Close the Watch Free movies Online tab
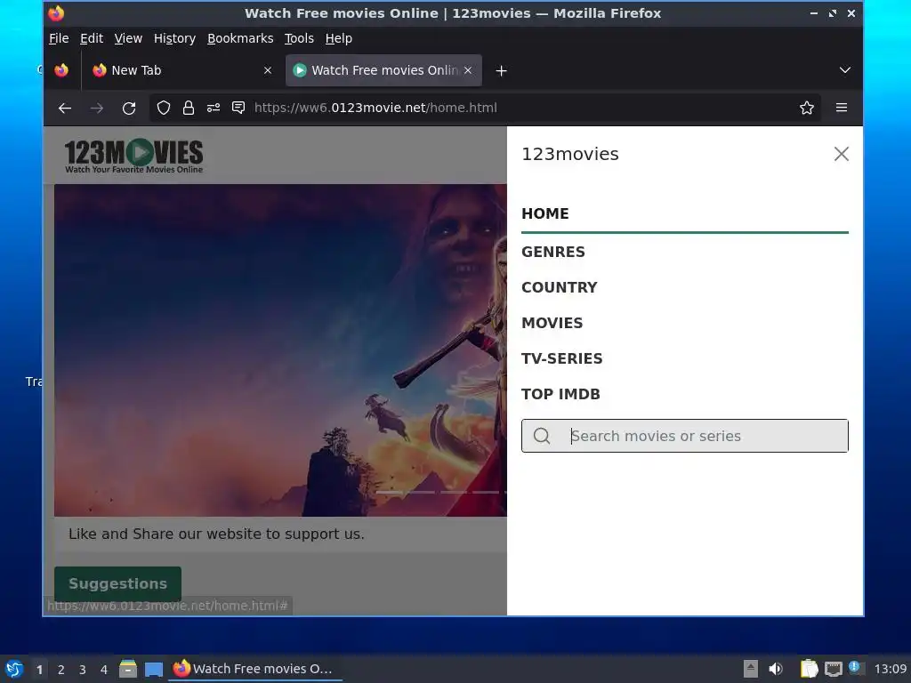This screenshot has width=911, height=683. coord(468,70)
